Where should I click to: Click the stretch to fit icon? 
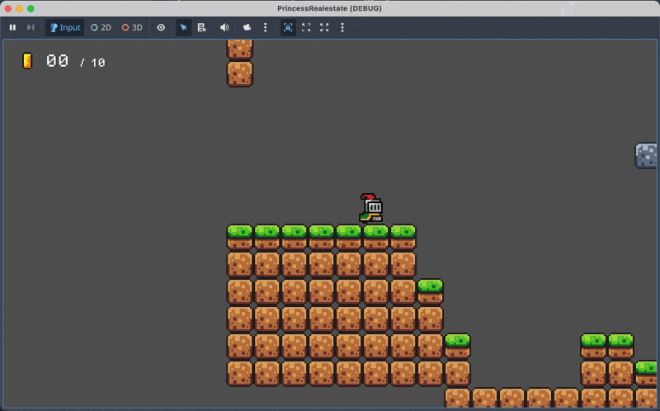point(324,27)
